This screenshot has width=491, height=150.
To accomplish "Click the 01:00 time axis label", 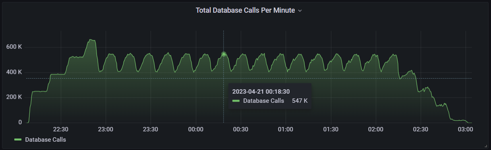I will (286, 129).
